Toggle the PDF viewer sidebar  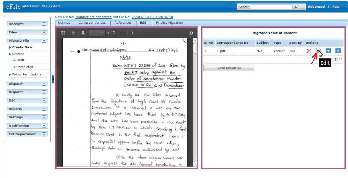63,33
